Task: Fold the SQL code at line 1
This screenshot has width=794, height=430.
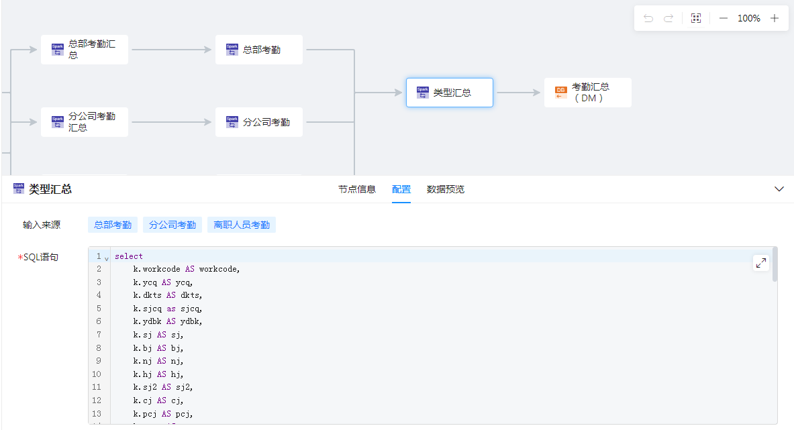Action: tap(107, 258)
